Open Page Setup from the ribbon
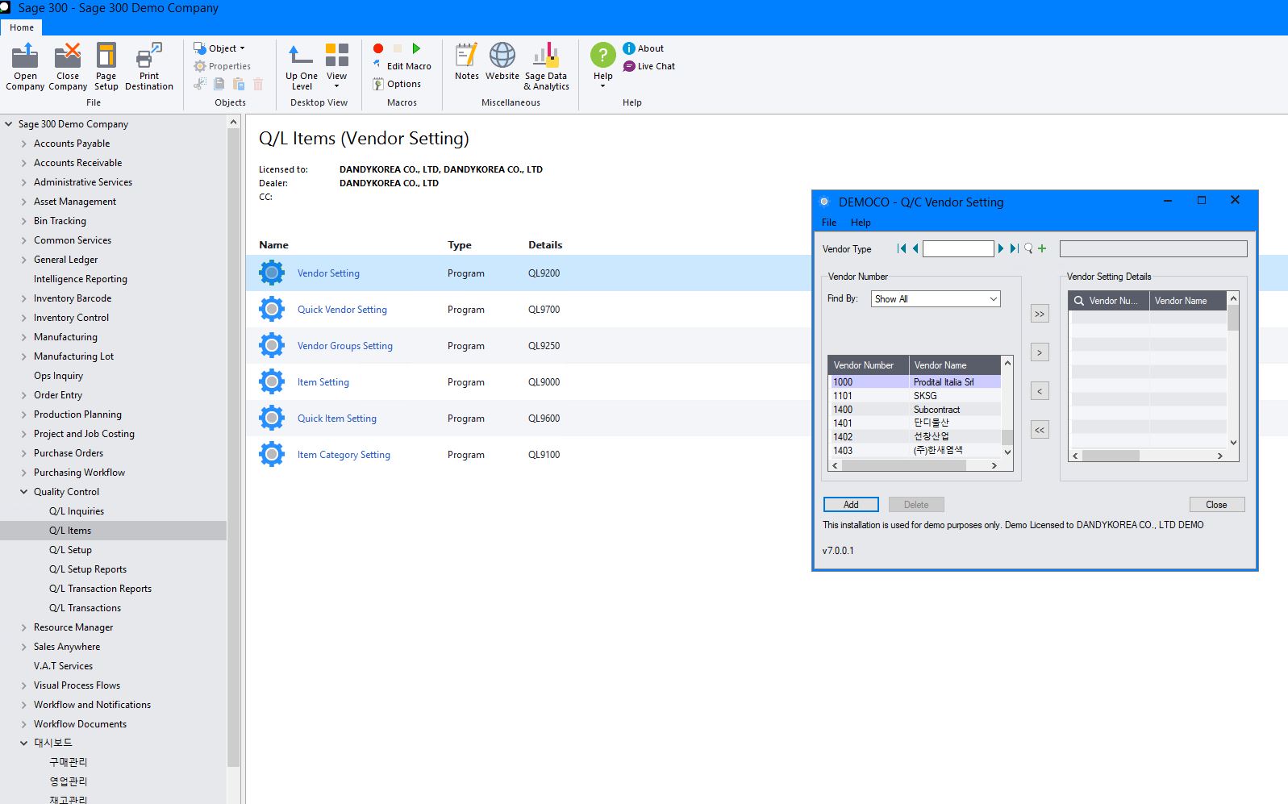 point(106,66)
